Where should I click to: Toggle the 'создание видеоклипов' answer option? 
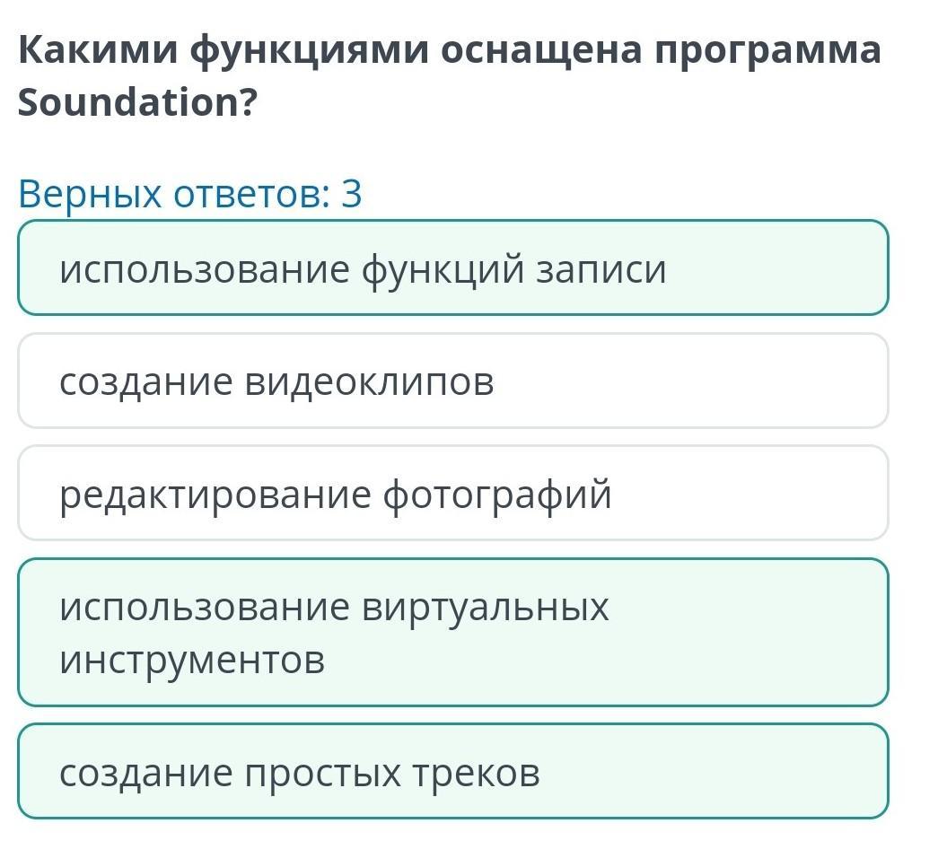tap(452, 381)
